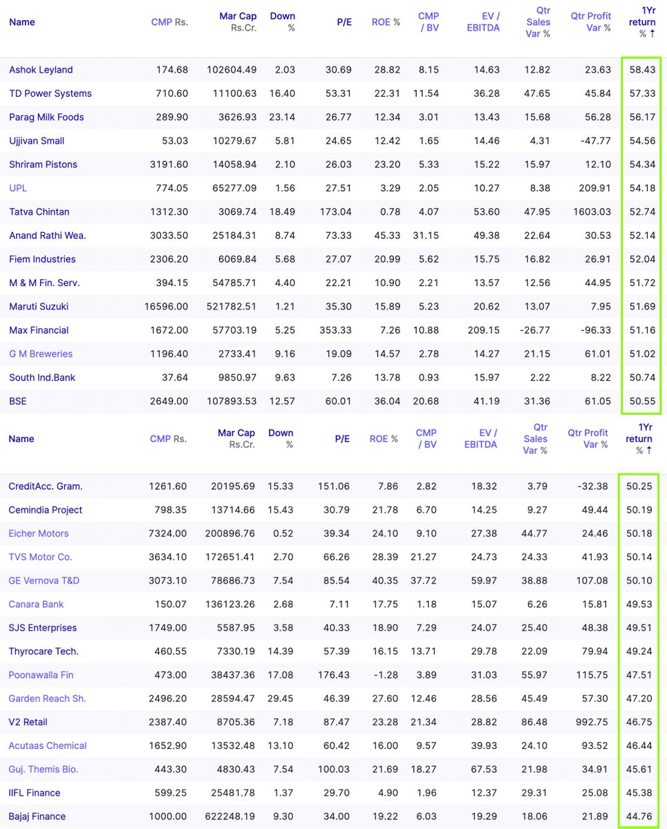Select Max Financial's P/E value 353.33
Viewport: 667px width, 829px height.
[336, 330]
